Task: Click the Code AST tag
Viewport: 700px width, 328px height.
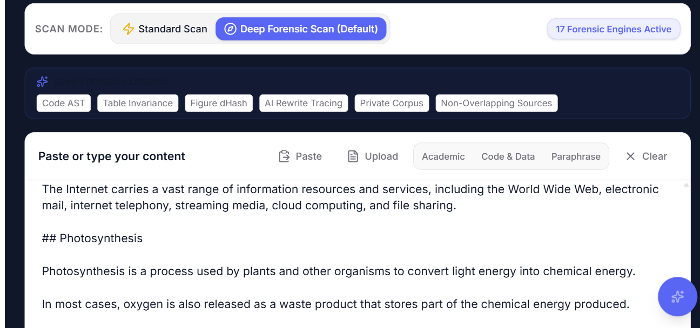Action: (x=64, y=103)
